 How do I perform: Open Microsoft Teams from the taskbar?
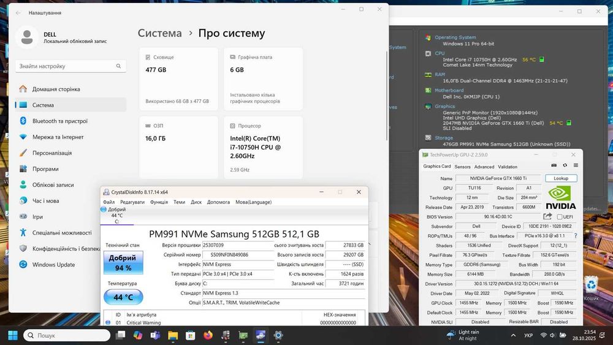[155, 335]
